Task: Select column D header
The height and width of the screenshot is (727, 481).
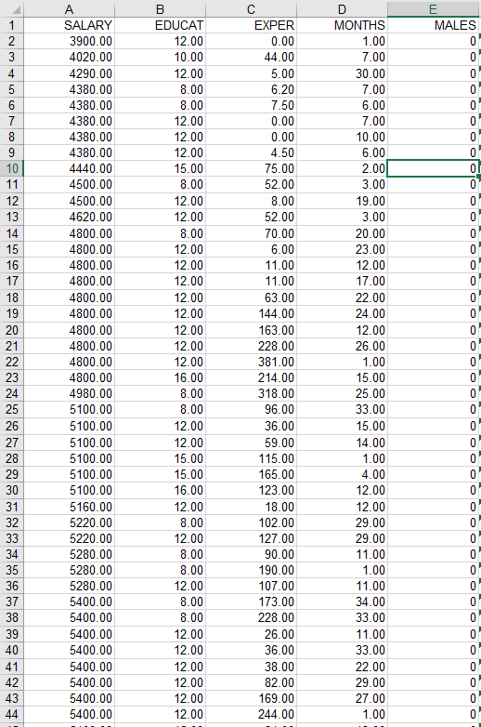Action: [342, 8]
